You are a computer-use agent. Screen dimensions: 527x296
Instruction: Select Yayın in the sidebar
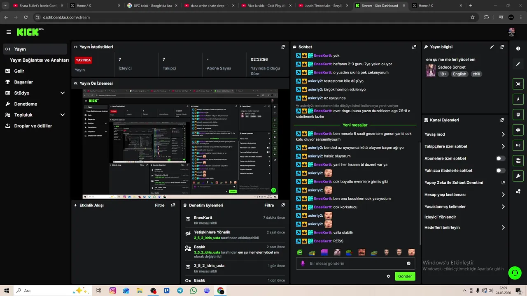click(35, 49)
